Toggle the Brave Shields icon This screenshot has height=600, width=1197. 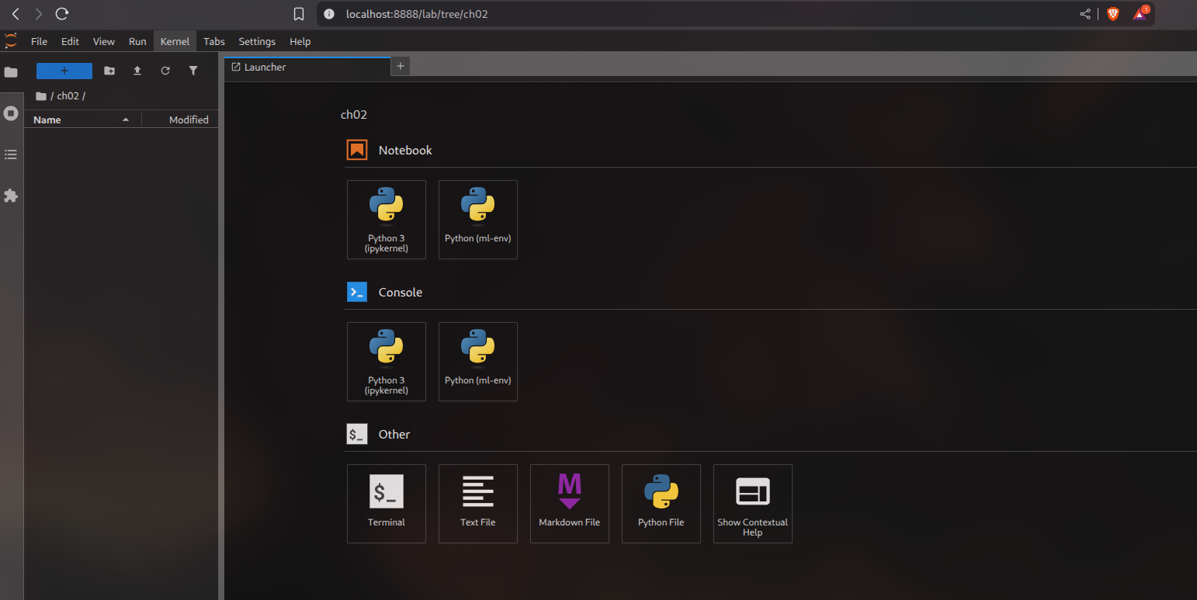tap(1112, 14)
